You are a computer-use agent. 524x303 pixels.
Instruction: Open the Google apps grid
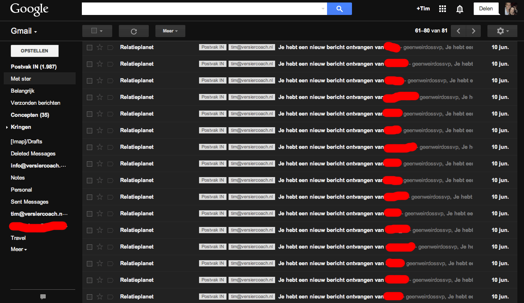(x=443, y=9)
